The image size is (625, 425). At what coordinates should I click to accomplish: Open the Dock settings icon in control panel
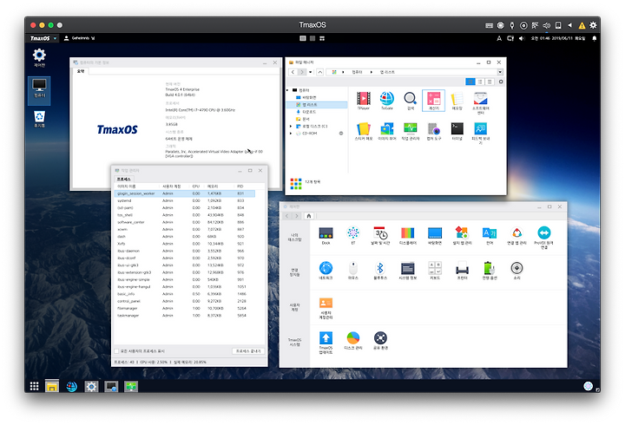click(326, 233)
